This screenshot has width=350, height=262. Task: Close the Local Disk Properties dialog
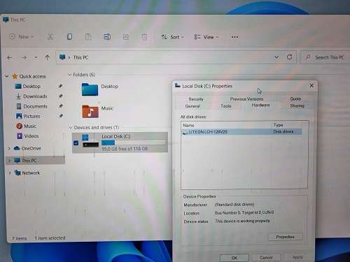(x=311, y=86)
